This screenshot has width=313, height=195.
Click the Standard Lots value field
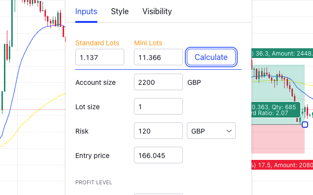coord(100,58)
